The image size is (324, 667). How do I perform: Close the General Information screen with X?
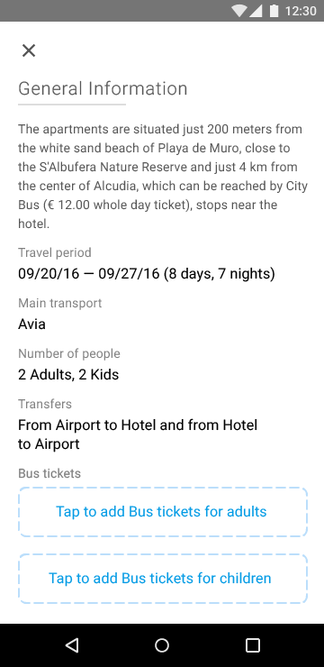click(29, 50)
